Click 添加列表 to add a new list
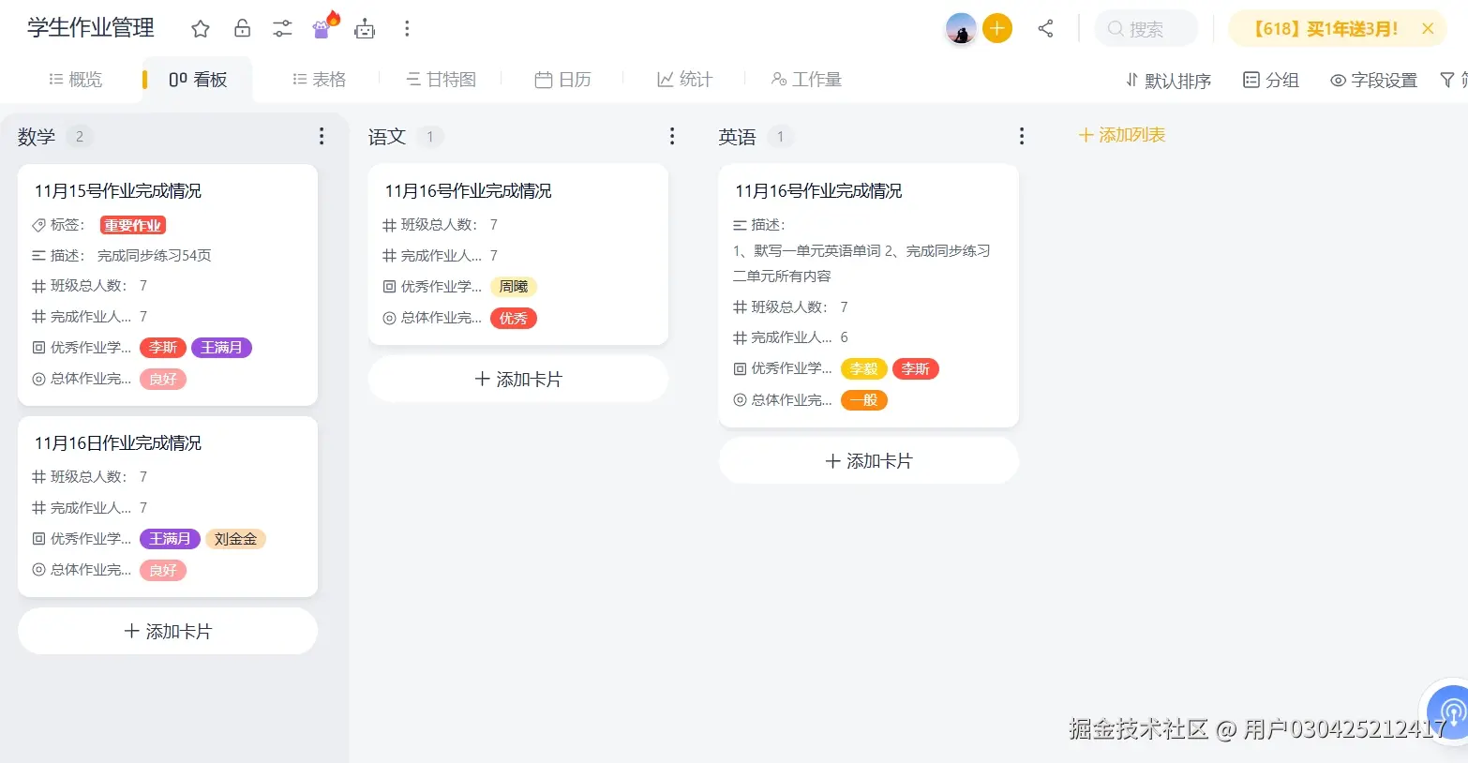1468x763 pixels. (x=1120, y=135)
